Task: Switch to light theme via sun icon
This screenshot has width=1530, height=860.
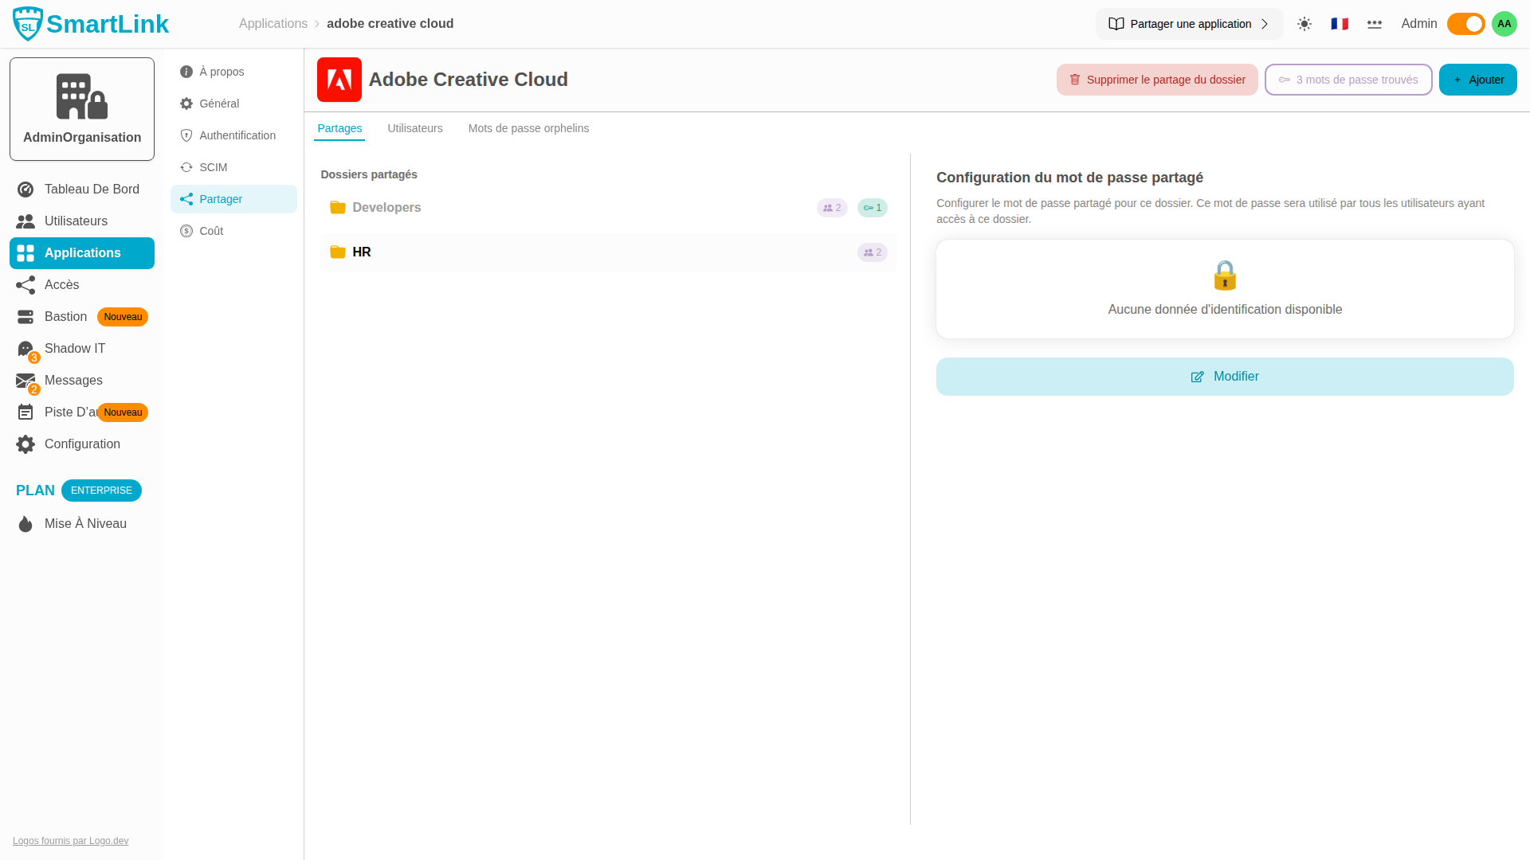Action: click(x=1304, y=24)
